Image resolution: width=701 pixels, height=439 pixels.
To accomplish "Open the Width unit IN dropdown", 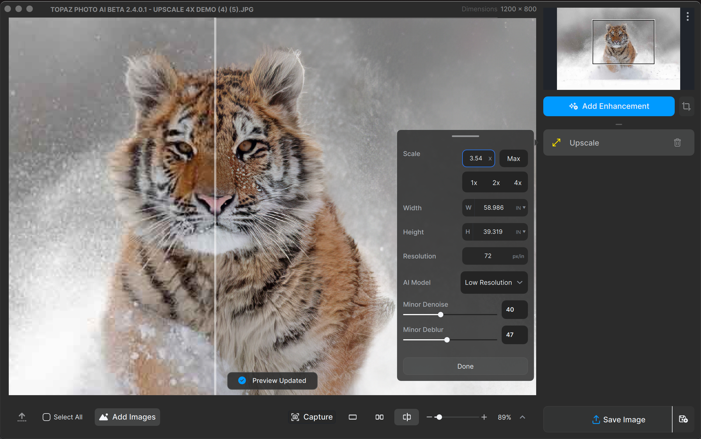I will (x=521, y=208).
